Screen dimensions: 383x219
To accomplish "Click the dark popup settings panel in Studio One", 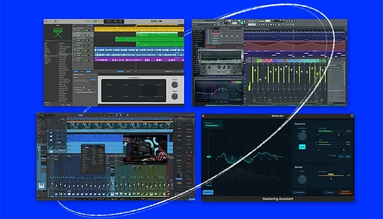I will click(x=93, y=158).
